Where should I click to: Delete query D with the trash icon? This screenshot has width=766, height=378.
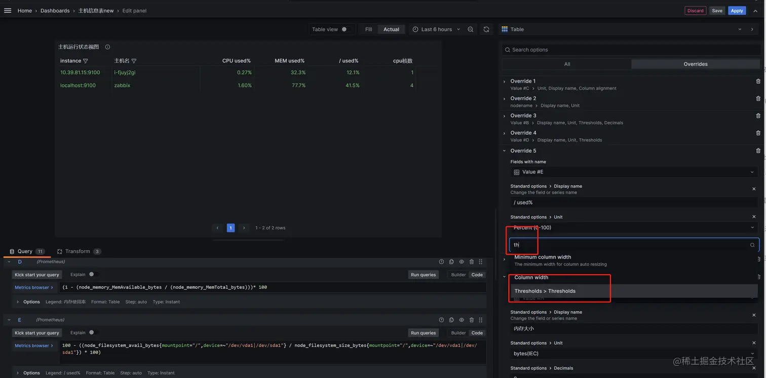(x=471, y=262)
